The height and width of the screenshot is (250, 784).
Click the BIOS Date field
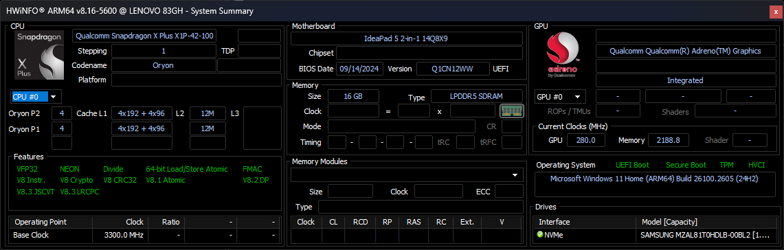click(x=359, y=69)
